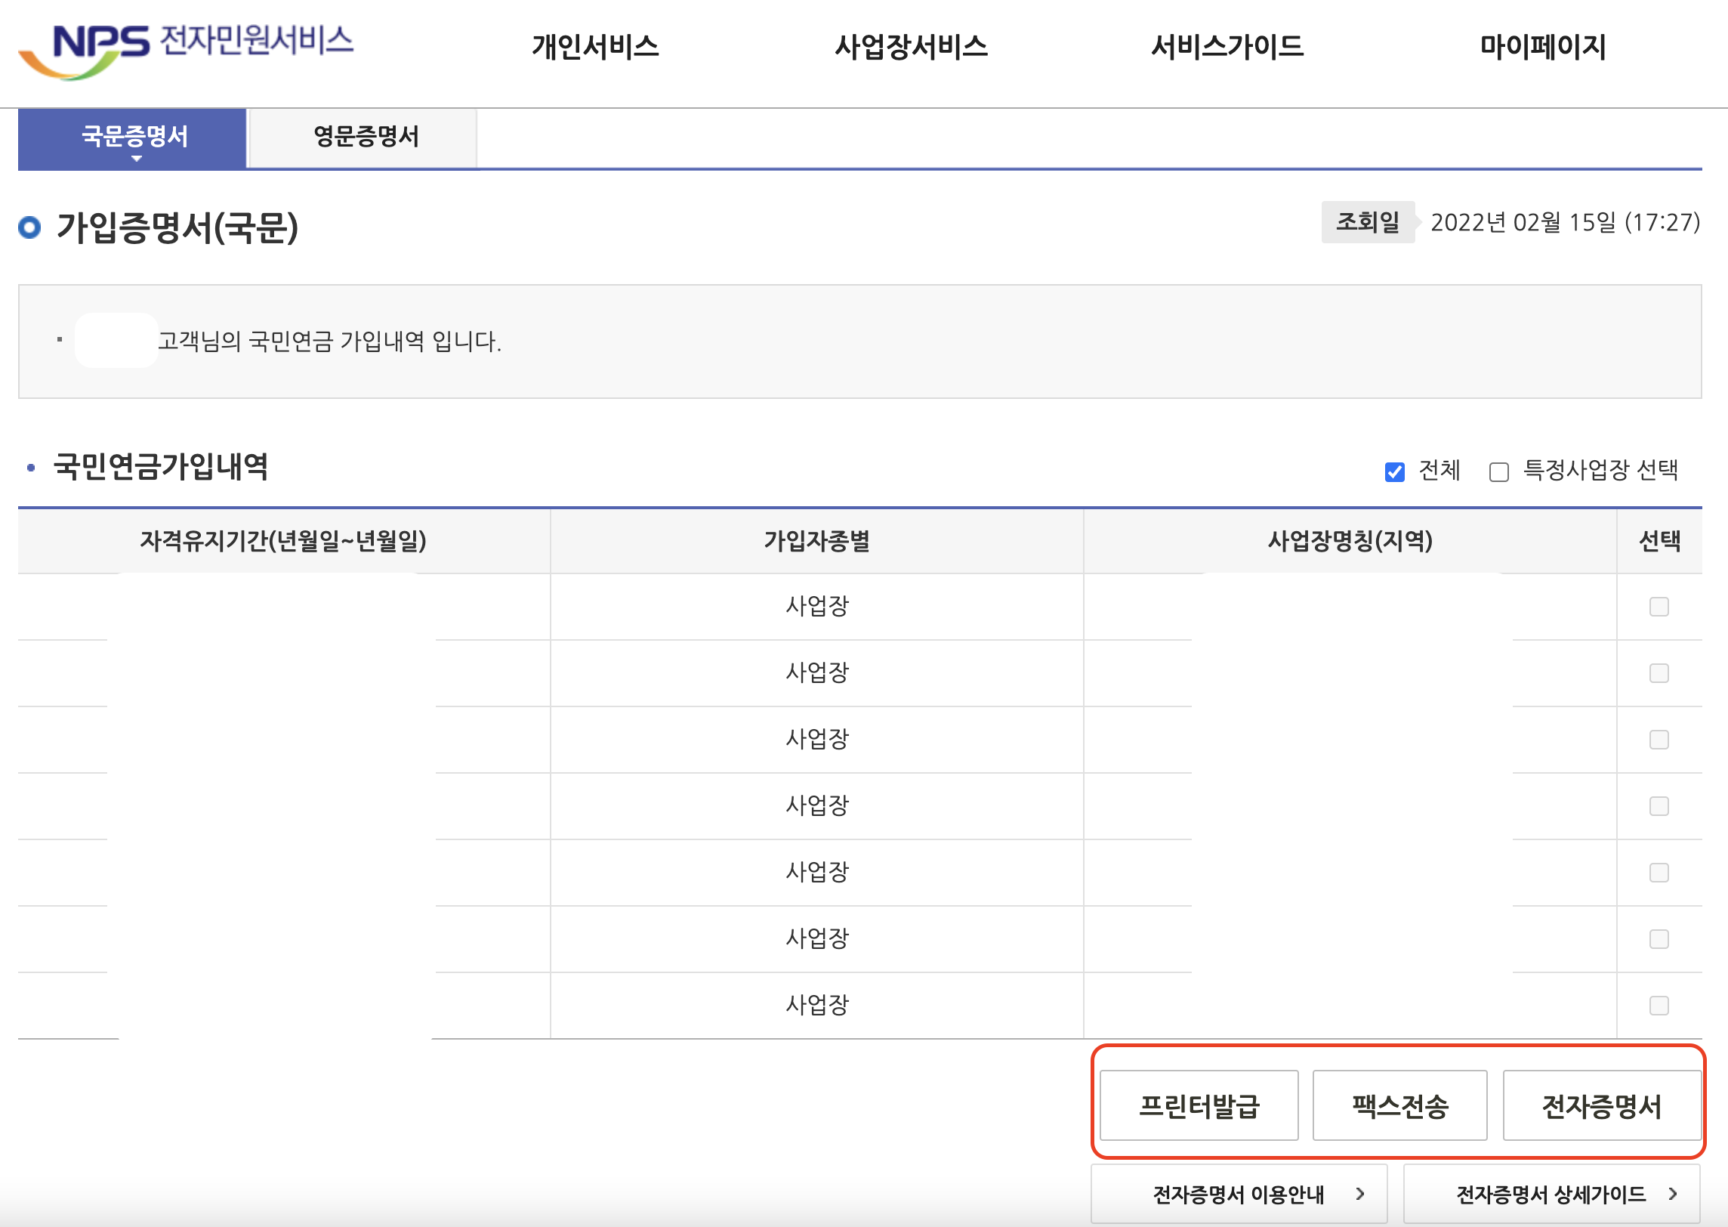
Task: Open the 서비스가이드 menu
Action: (x=1227, y=47)
